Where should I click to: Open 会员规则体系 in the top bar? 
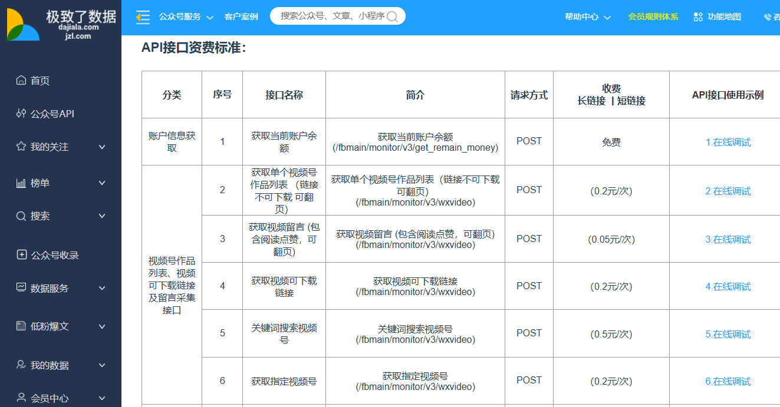(653, 17)
